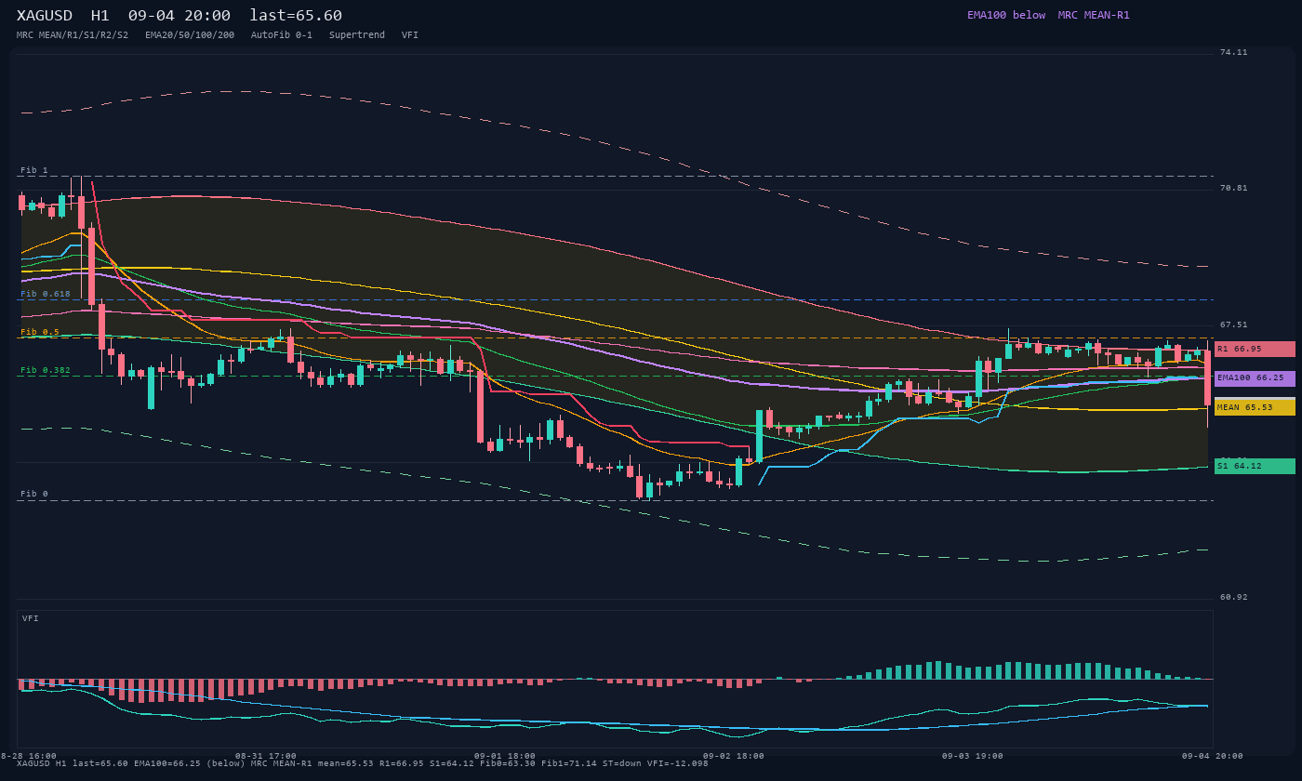The height and width of the screenshot is (781, 1302).
Task: Click the 60.92 price axis value
Action: pos(1234,597)
